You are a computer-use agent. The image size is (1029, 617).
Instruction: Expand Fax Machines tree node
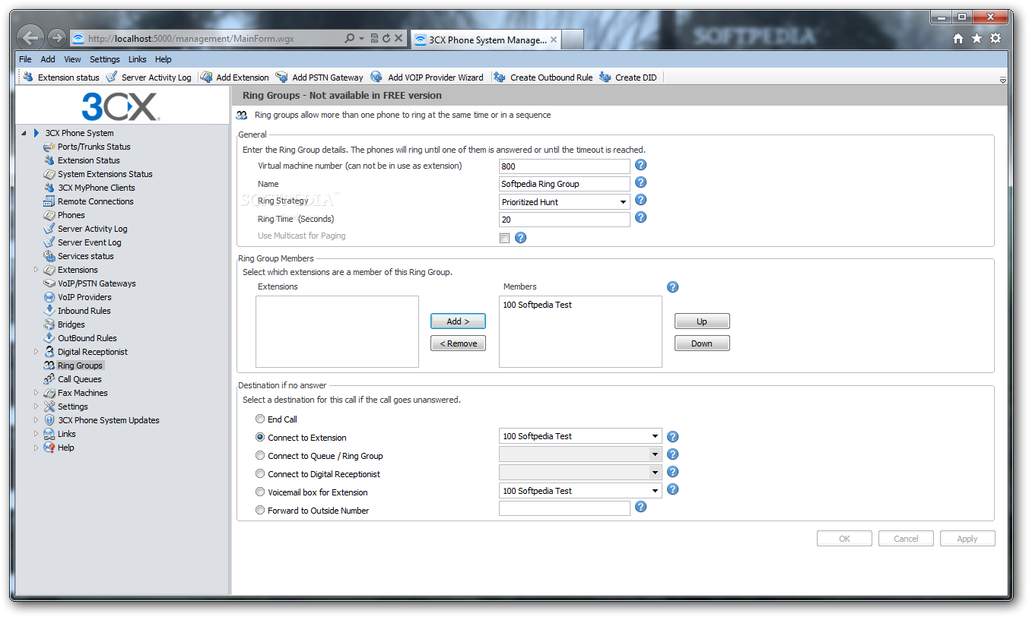(36, 393)
